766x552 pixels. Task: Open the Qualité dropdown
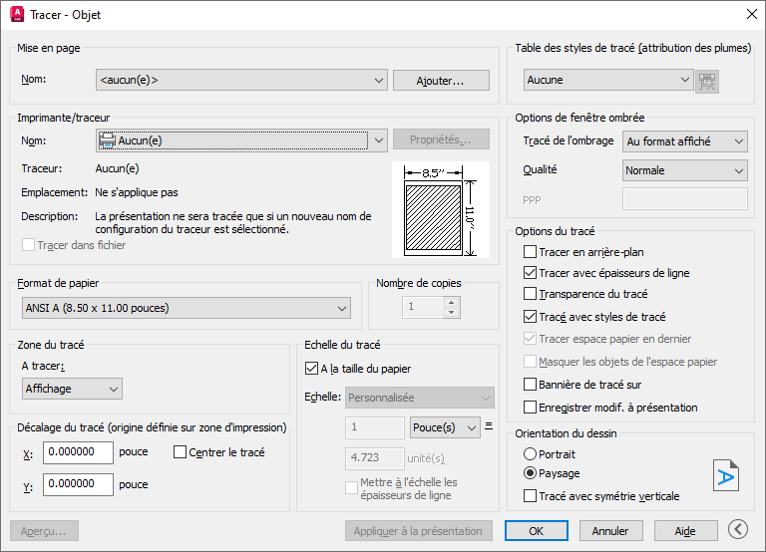tap(684, 170)
